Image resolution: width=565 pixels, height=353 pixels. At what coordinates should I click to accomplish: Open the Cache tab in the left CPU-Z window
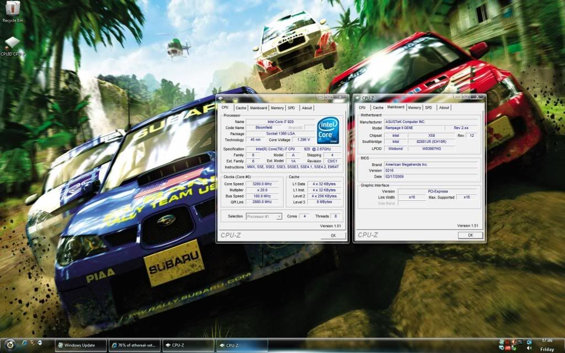[x=241, y=108]
